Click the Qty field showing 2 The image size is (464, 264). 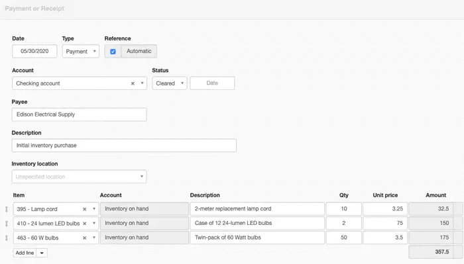343,223
